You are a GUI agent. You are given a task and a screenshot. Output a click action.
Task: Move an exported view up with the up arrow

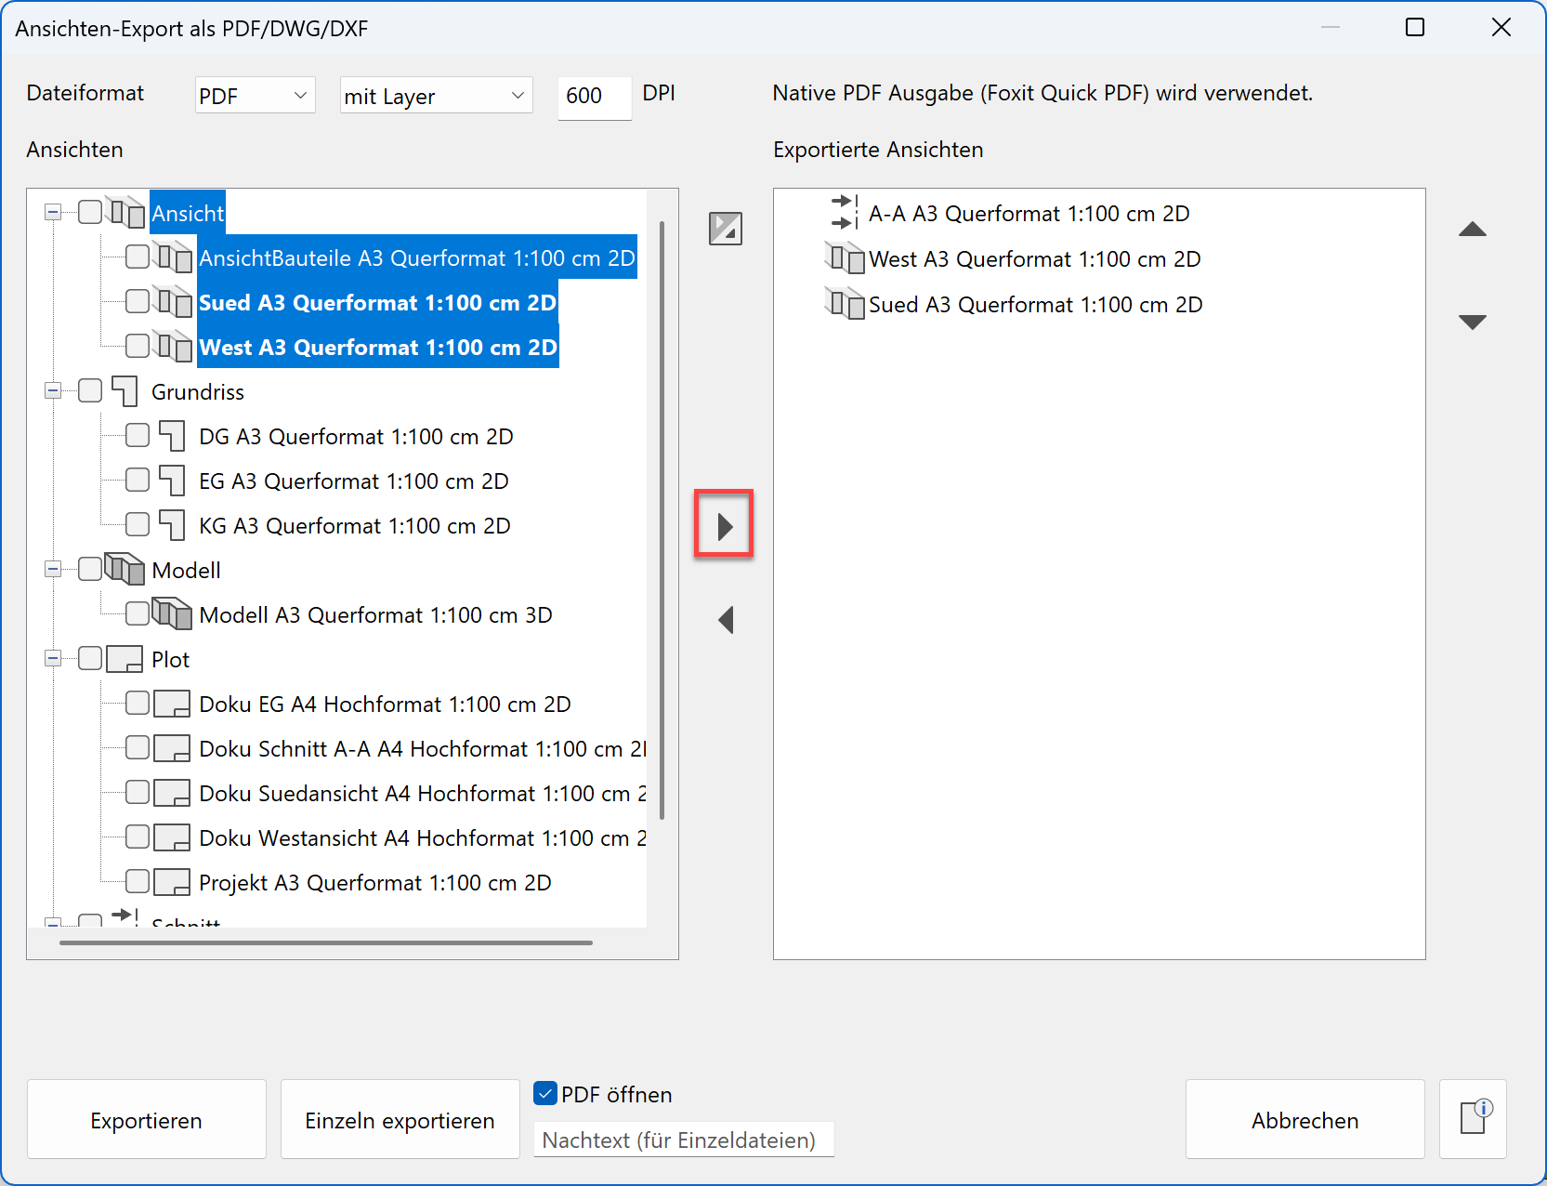[1473, 230]
